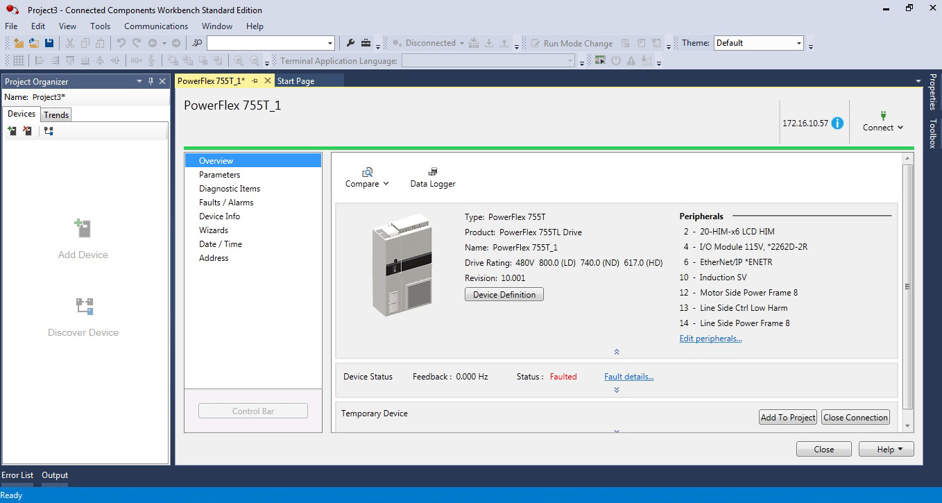
Task: Select Date / Time in the navigation list
Action: coord(253,244)
